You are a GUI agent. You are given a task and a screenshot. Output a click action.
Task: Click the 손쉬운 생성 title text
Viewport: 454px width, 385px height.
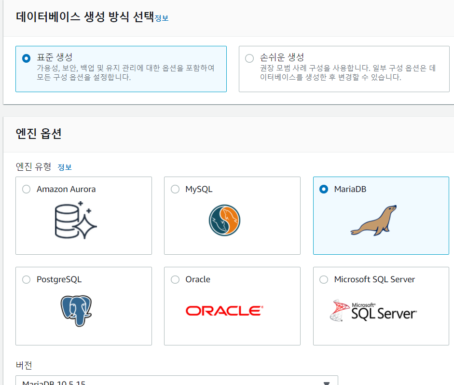(282, 57)
